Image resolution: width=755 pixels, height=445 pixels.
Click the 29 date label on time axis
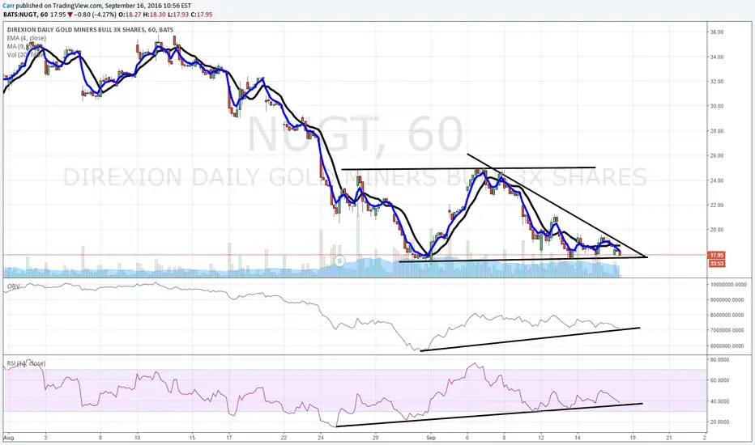point(376,438)
